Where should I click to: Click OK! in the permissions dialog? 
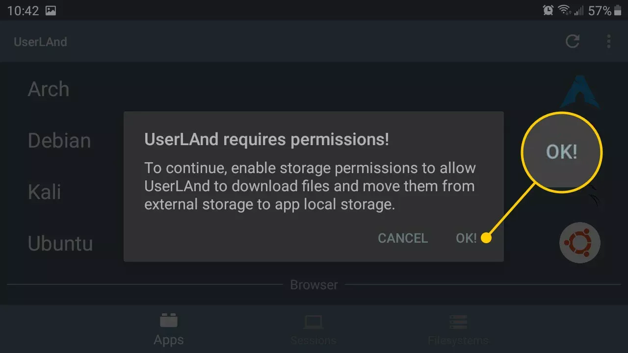pyautogui.click(x=466, y=238)
